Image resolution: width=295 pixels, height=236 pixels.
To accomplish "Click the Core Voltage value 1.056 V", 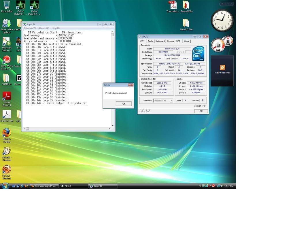I will [185, 58].
